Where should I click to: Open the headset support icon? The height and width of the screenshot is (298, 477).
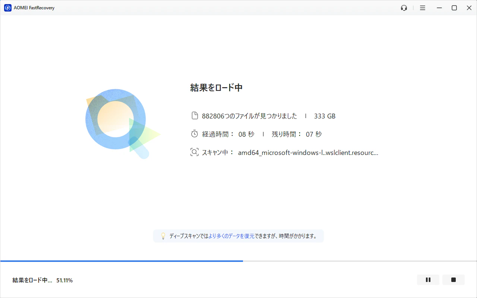(404, 8)
